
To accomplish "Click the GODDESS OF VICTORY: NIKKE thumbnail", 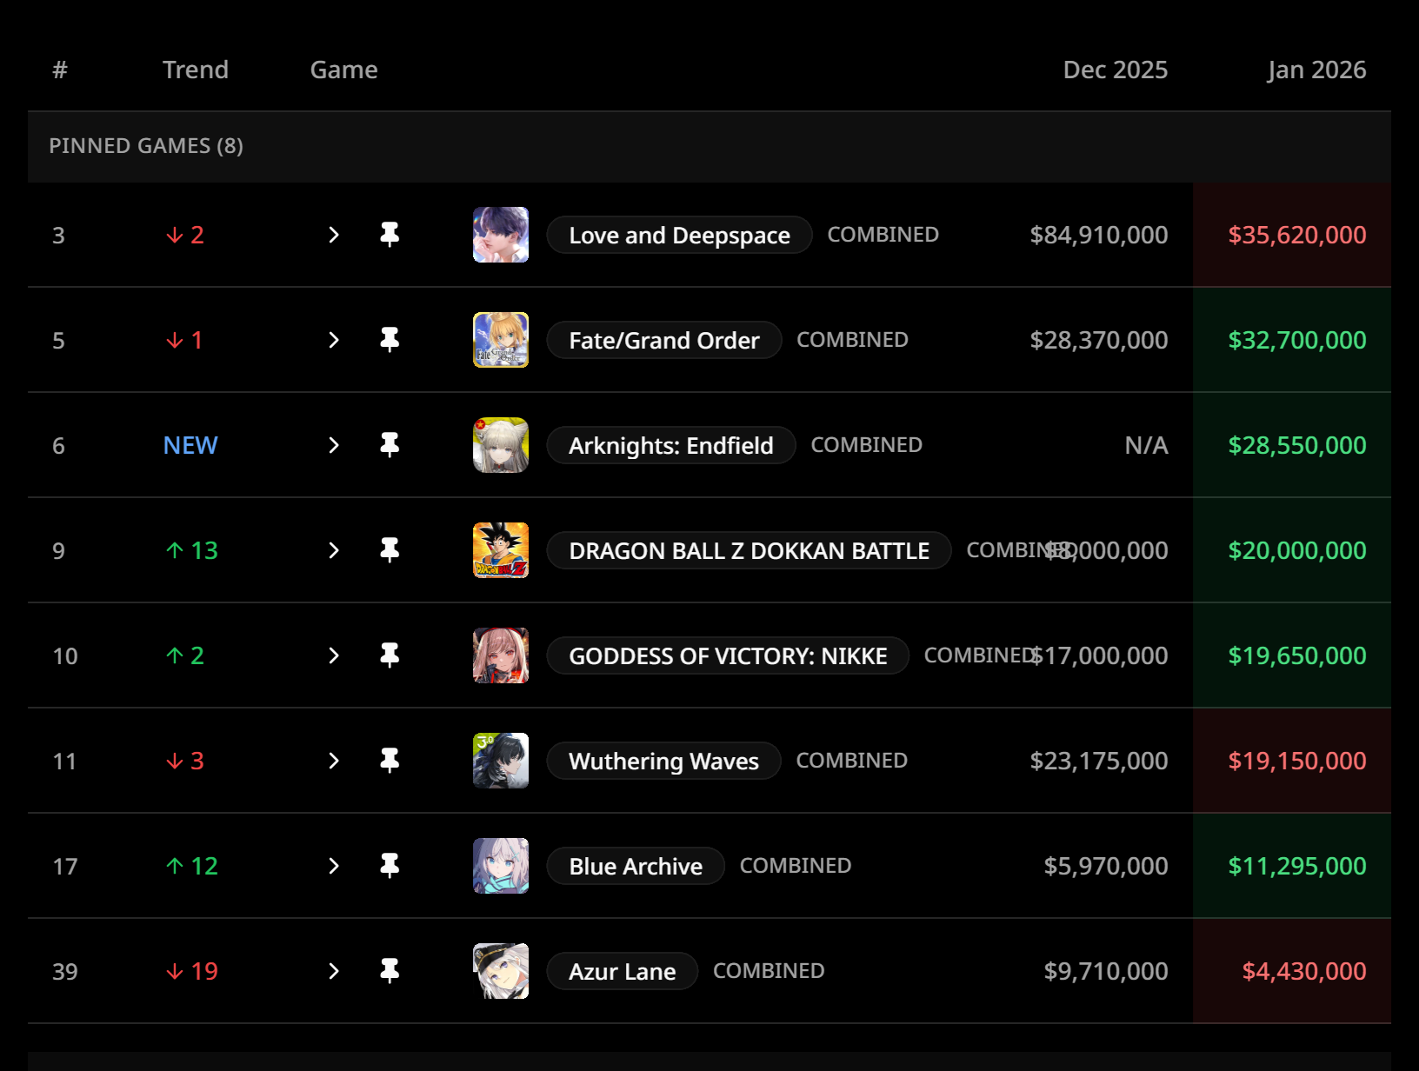I will (501, 655).
